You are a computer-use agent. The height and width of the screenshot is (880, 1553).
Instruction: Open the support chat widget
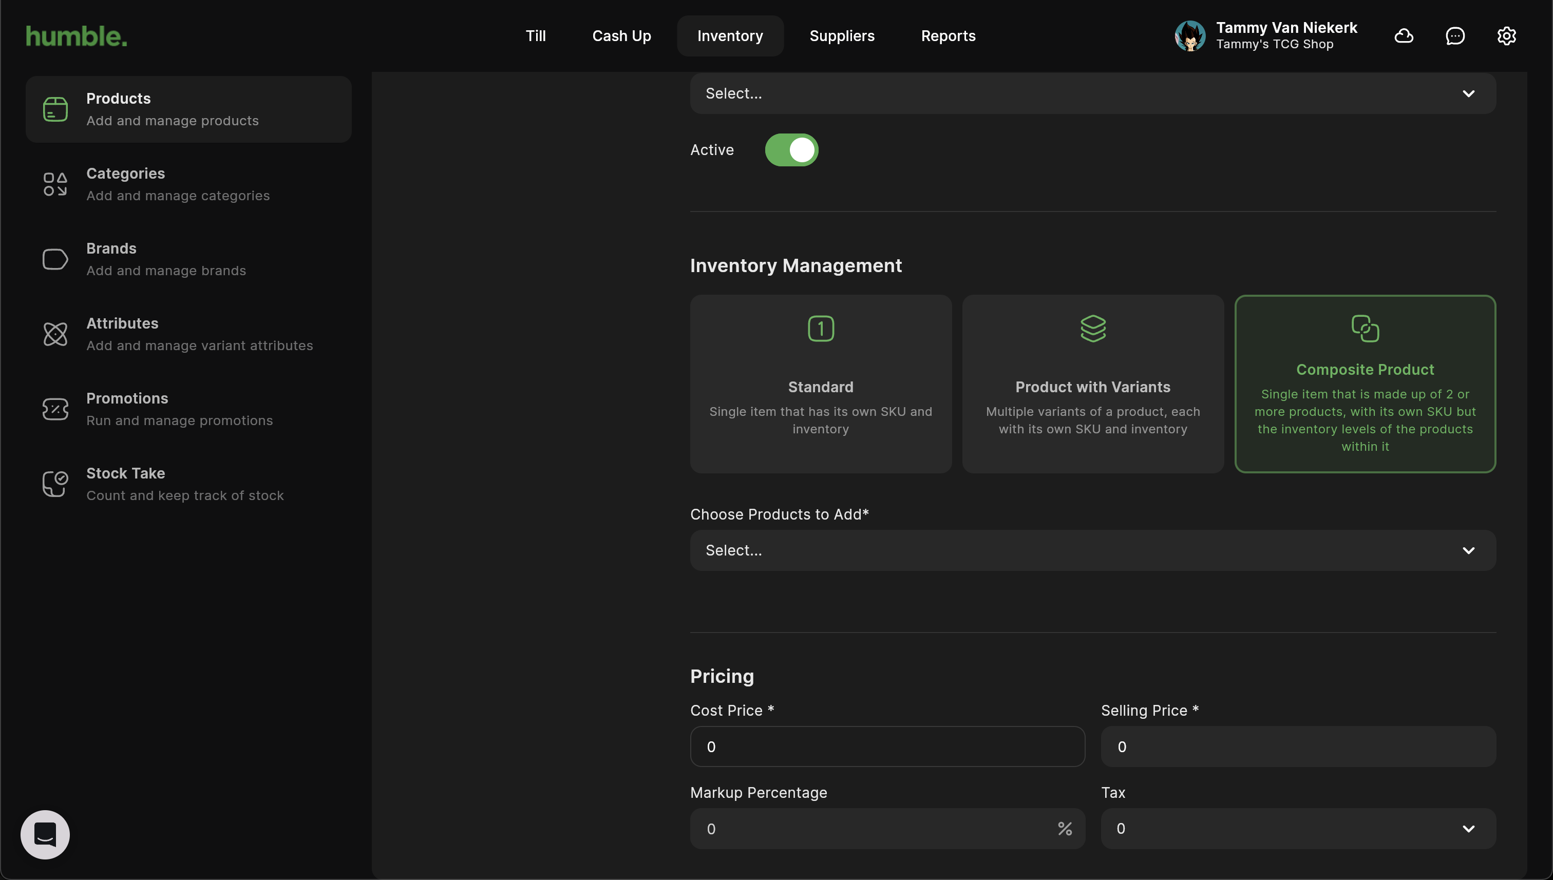click(x=45, y=834)
